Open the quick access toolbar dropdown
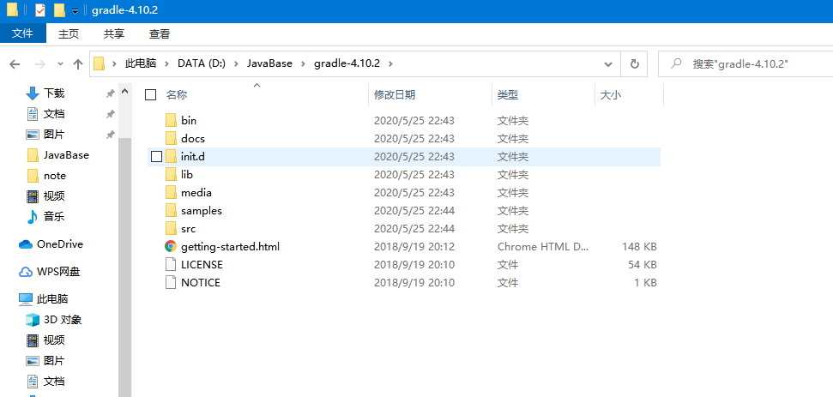833x397 pixels. 75,10
